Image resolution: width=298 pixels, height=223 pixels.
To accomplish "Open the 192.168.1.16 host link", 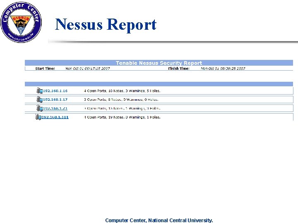I will [55, 91].
